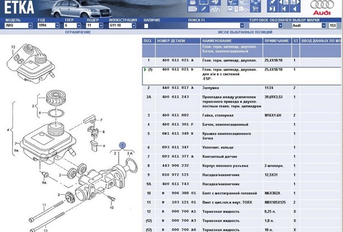This screenshot has width=343, height=232.
Task: Select the brake fluid row B 000 700 A1
Action: 242,211
